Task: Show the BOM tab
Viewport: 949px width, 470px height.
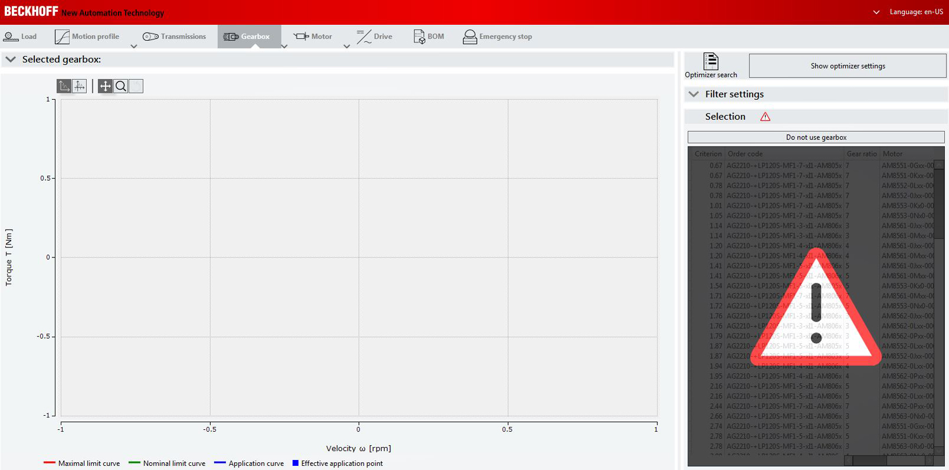Action: coord(429,37)
